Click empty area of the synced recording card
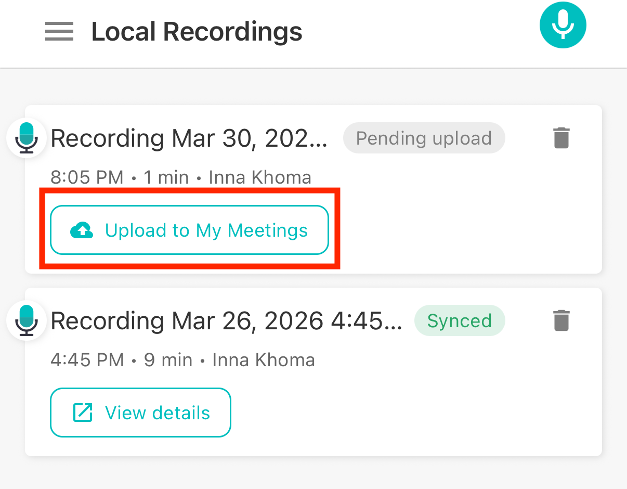Screen dimensions: 627x489 tap(416, 411)
